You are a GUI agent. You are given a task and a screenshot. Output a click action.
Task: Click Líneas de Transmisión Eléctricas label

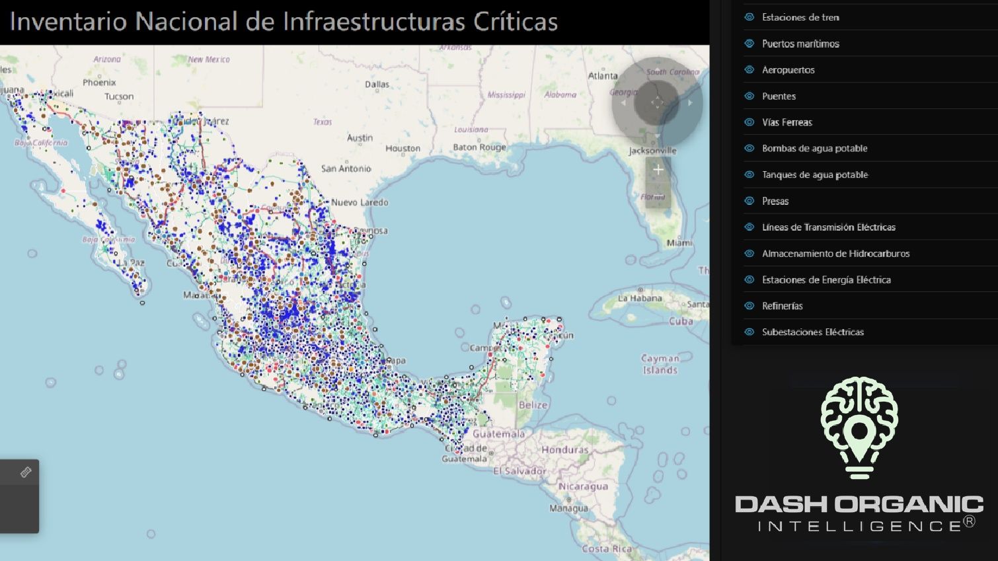click(828, 227)
